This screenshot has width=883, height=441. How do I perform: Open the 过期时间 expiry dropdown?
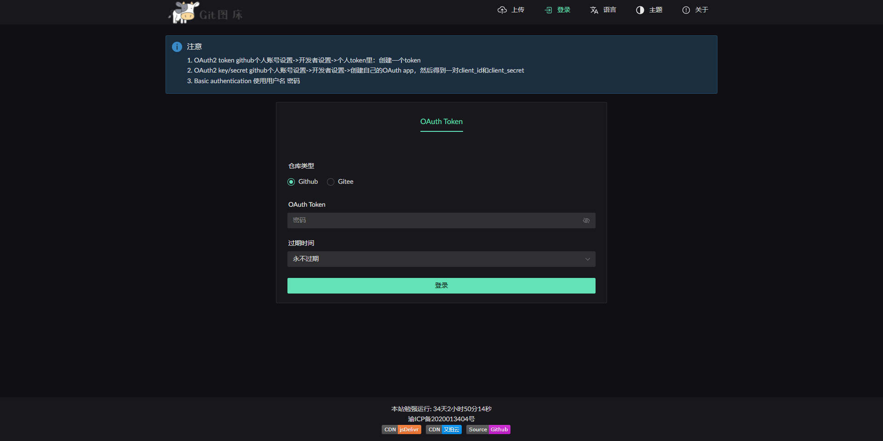(x=441, y=259)
